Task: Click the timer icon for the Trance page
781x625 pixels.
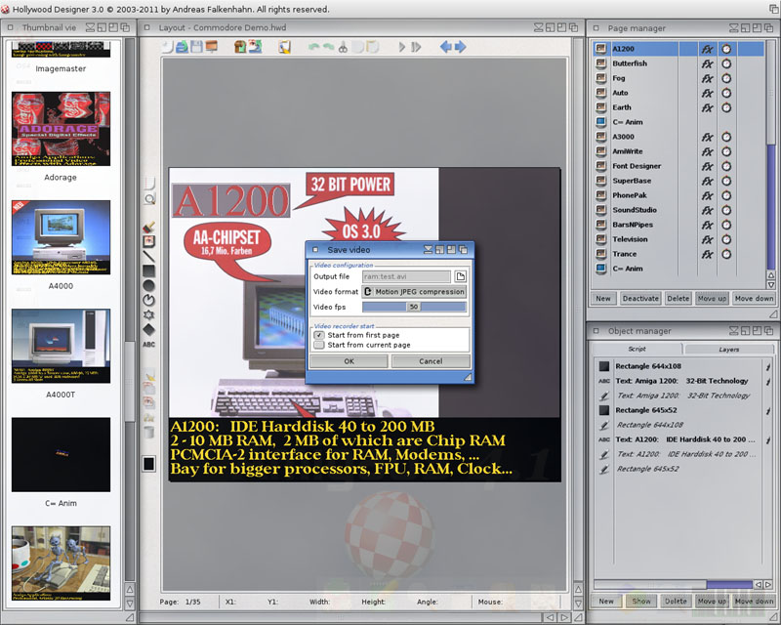Action: click(x=726, y=254)
